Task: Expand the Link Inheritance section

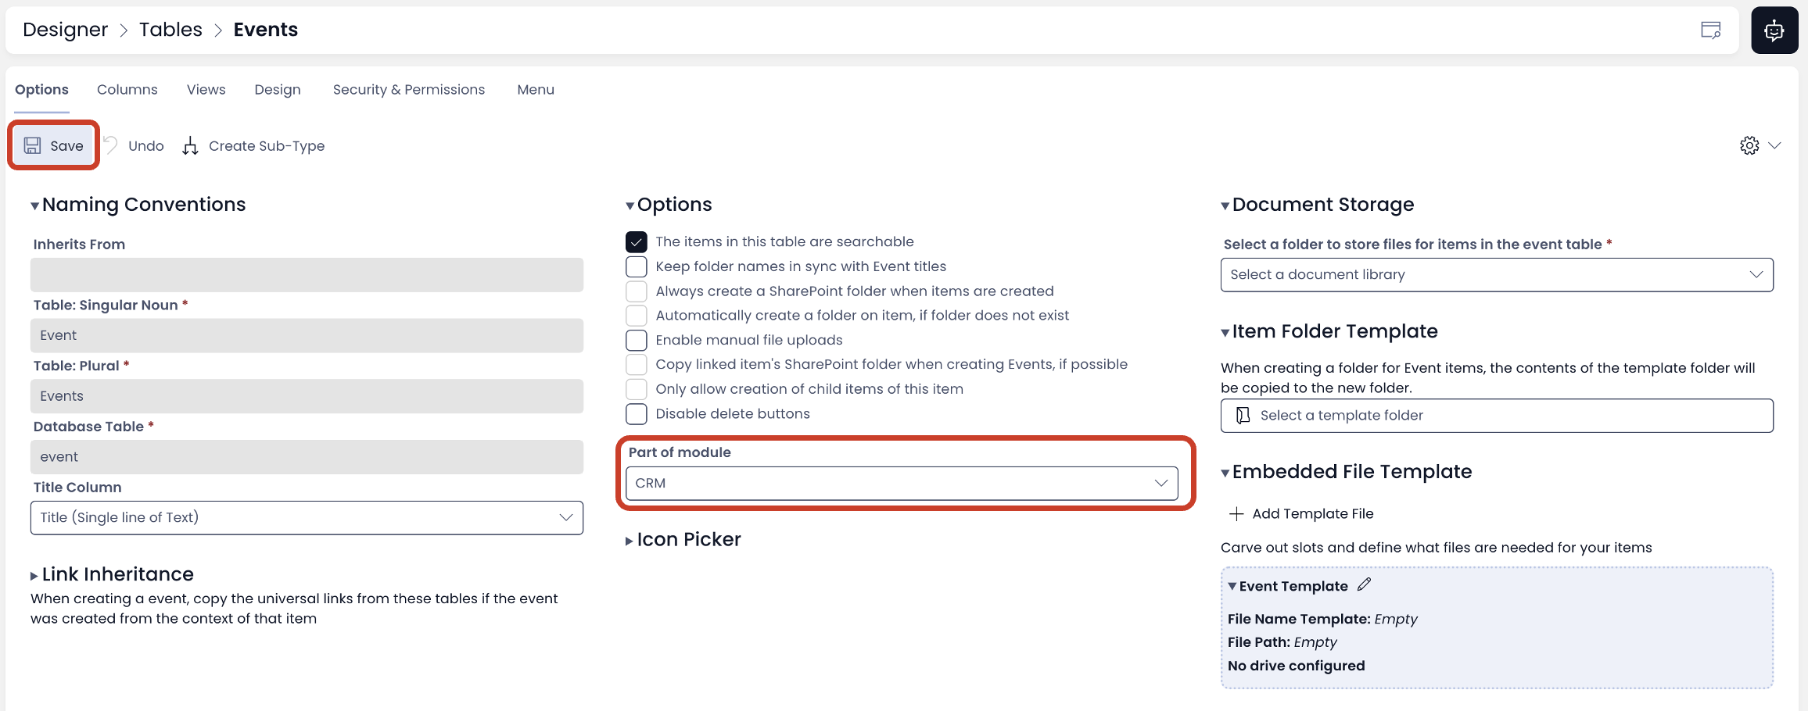Action: 112,574
